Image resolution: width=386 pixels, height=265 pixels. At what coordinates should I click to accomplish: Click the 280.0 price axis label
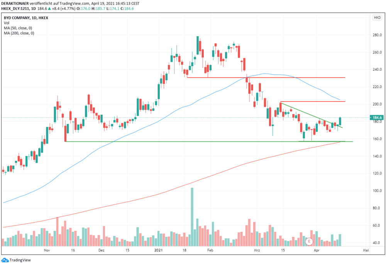377,35
